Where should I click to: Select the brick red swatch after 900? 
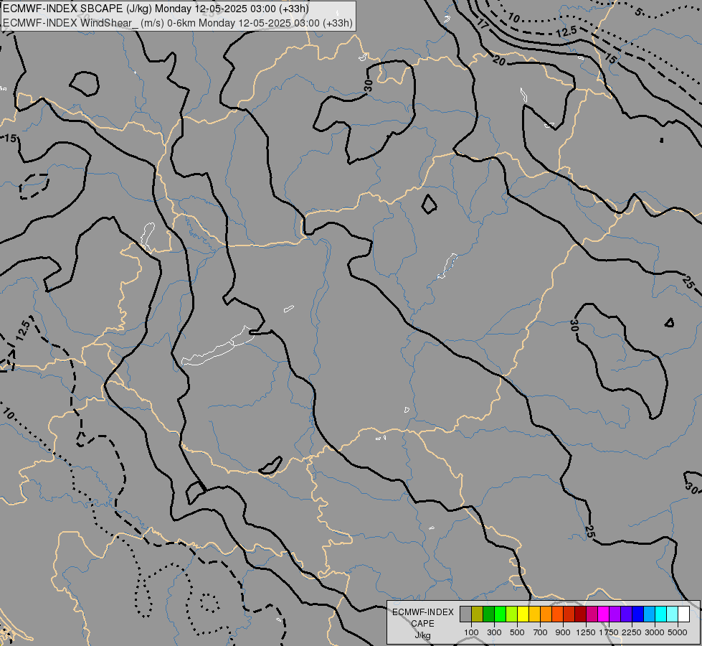pyautogui.click(x=569, y=614)
